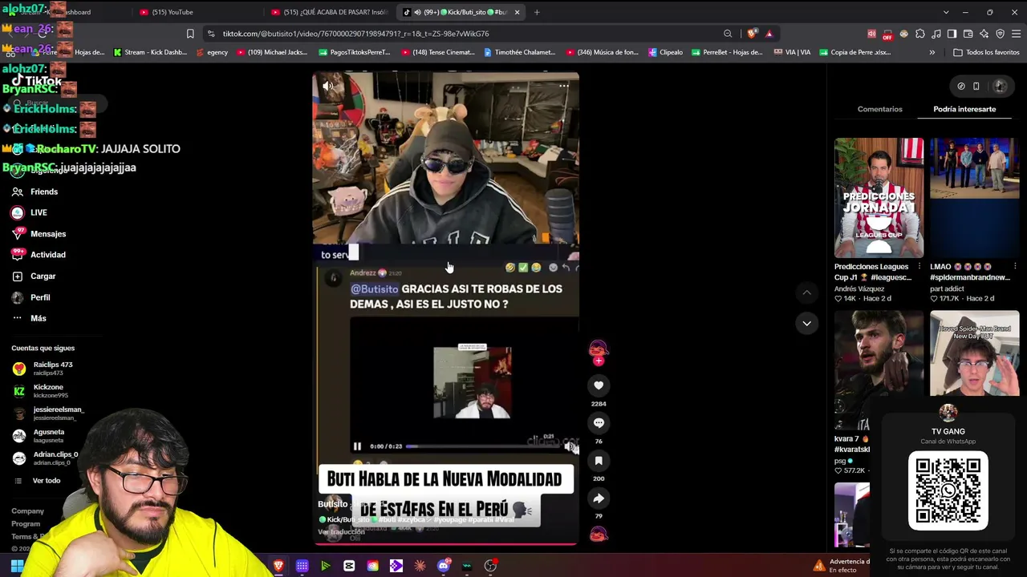The image size is (1027, 577).
Task: Toggle the browser sidebar panel
Action: click(x=952, y=34)
